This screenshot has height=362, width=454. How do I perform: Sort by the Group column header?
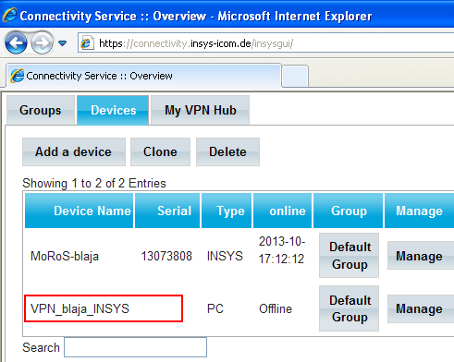pyautogui.click(x=348, y=211)
